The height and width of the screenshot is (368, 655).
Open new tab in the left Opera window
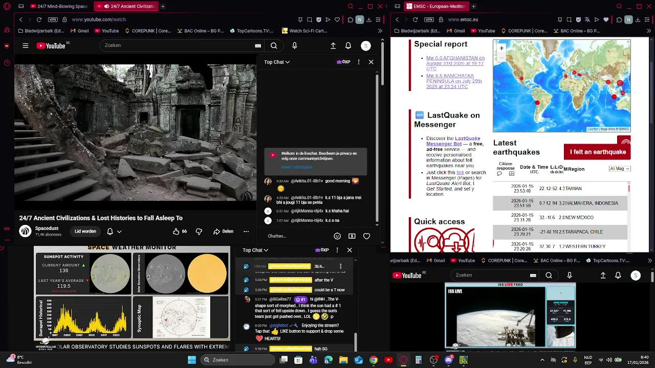click(x=163, y=7)
